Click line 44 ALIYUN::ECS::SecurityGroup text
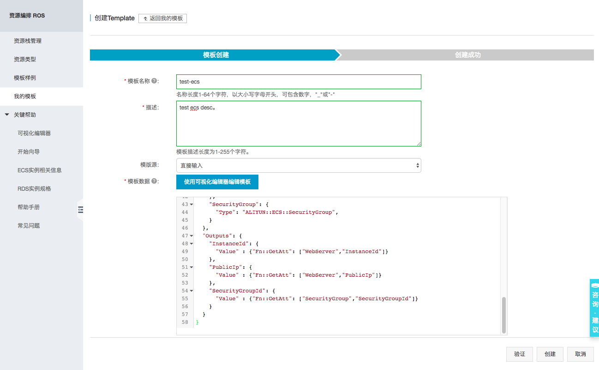The width and height of the screenshot is (599, 370). click(x=288, y=212)
